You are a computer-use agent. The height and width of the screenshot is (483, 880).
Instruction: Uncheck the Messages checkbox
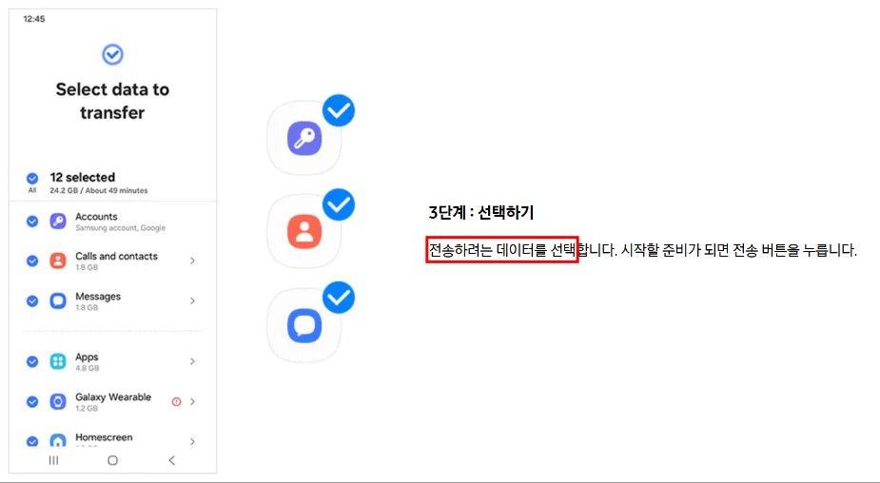click(32, 300)
